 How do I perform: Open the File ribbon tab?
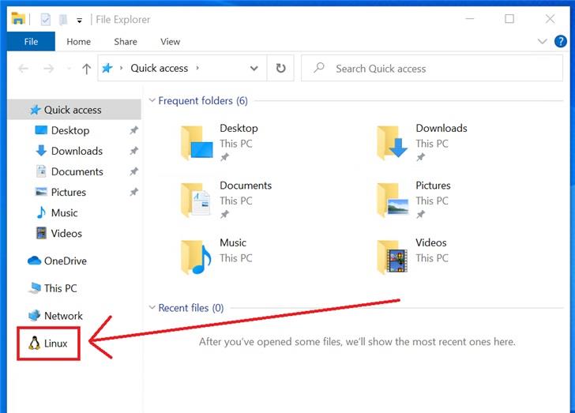pos(31,41)
